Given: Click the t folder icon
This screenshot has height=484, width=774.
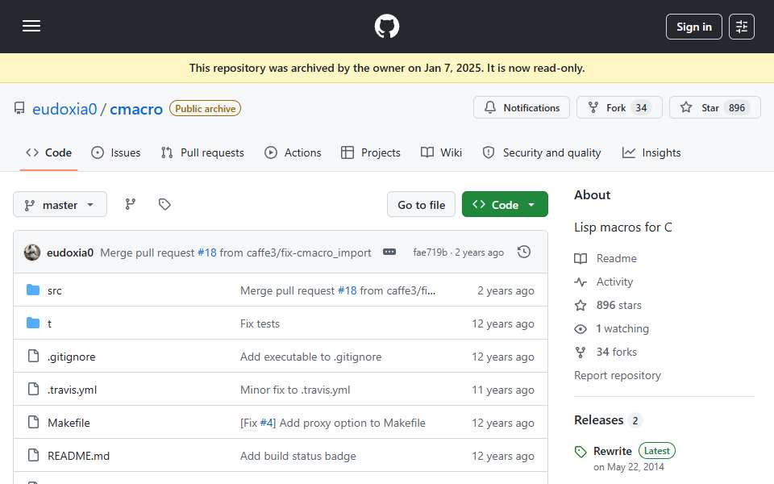Looking at the screenshot, I should tap(33, 323).
